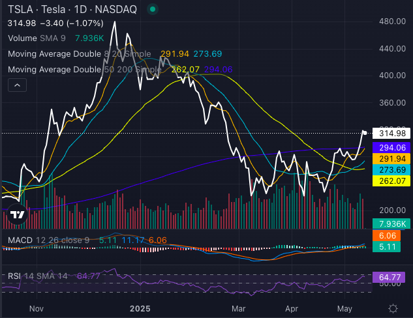The image size is (413, 318).
Task: Select Moving Average Double 50 200 legend
Action: coord(85,70)
